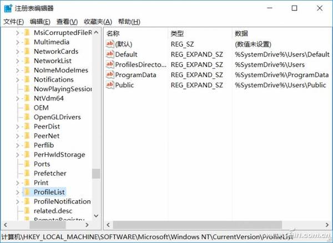Click the values pane horizontal scrollbar thumb
333x243 pixels.
point(197,225)
